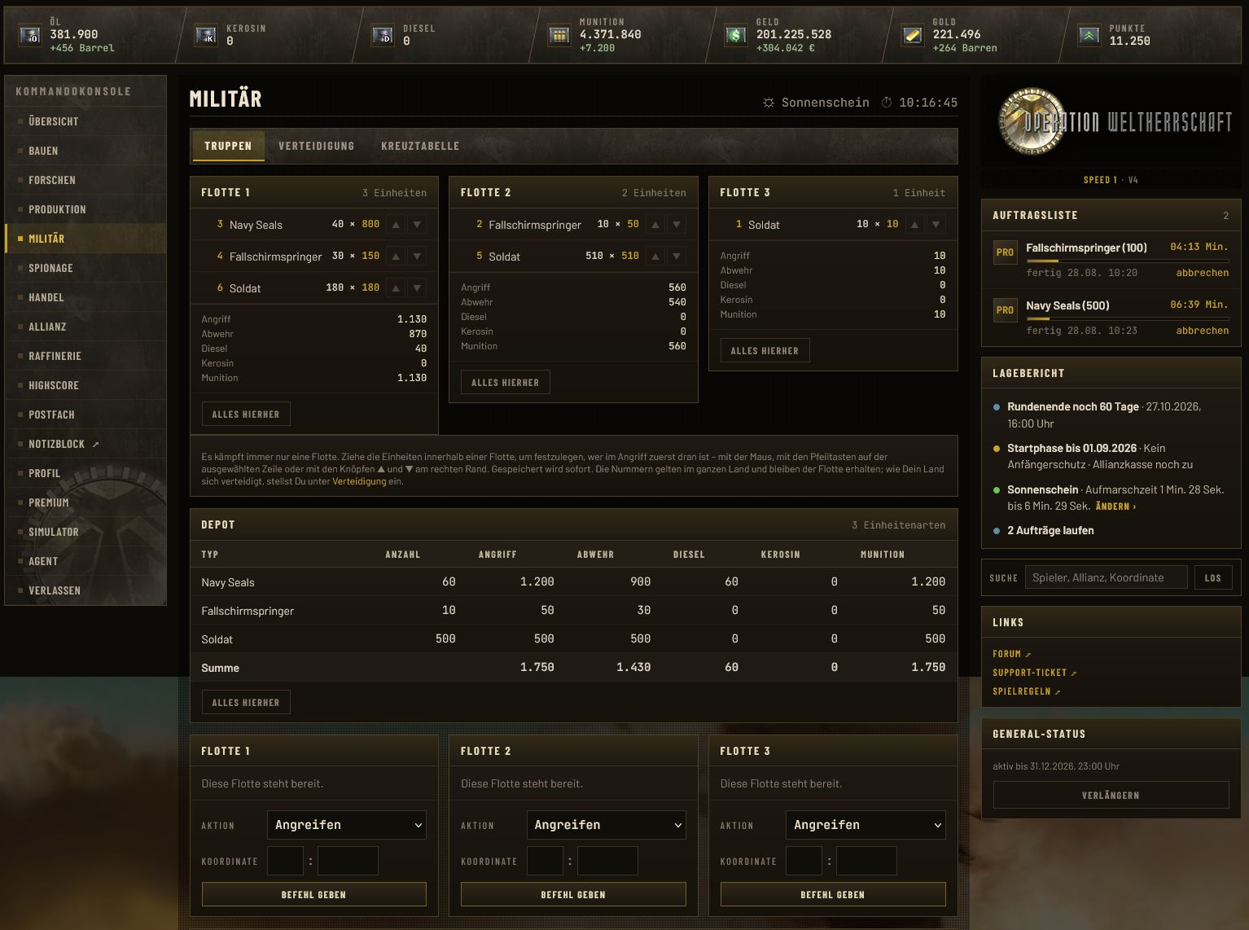Image resolution: width=1249 pixels, height=930 pixels.
Task: Move Navy Seals up in Flotte 1
Action: [x=396, y=224]
